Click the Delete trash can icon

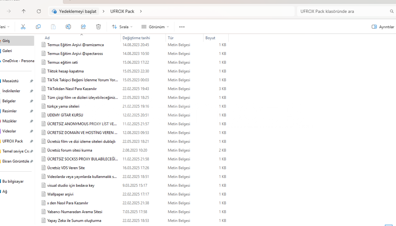(x=98, y=27)
